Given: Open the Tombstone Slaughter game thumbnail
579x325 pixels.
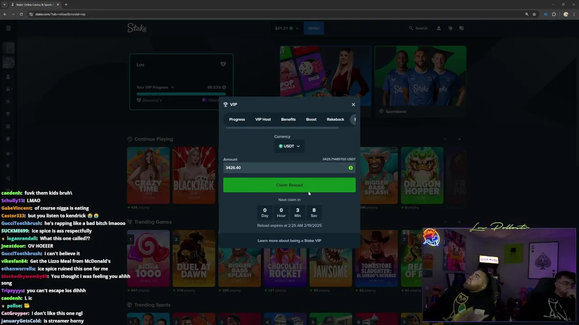Looking at the screenshot, I should (376, 258).
